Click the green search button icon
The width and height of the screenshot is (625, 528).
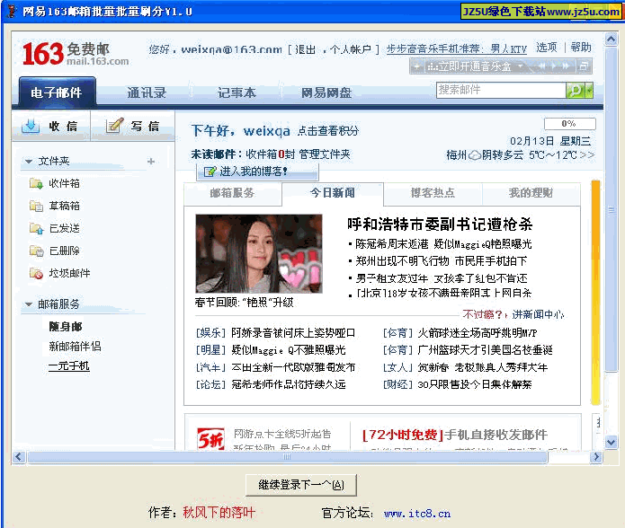(576, 91)
